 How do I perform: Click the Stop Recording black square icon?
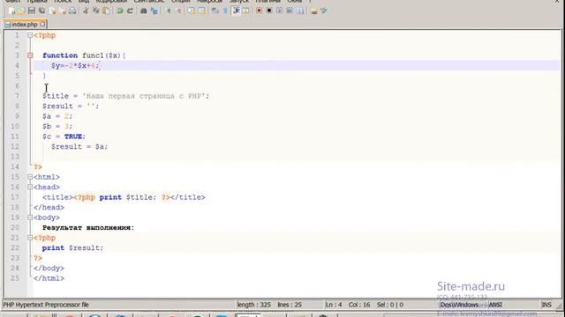pos(268,11)
